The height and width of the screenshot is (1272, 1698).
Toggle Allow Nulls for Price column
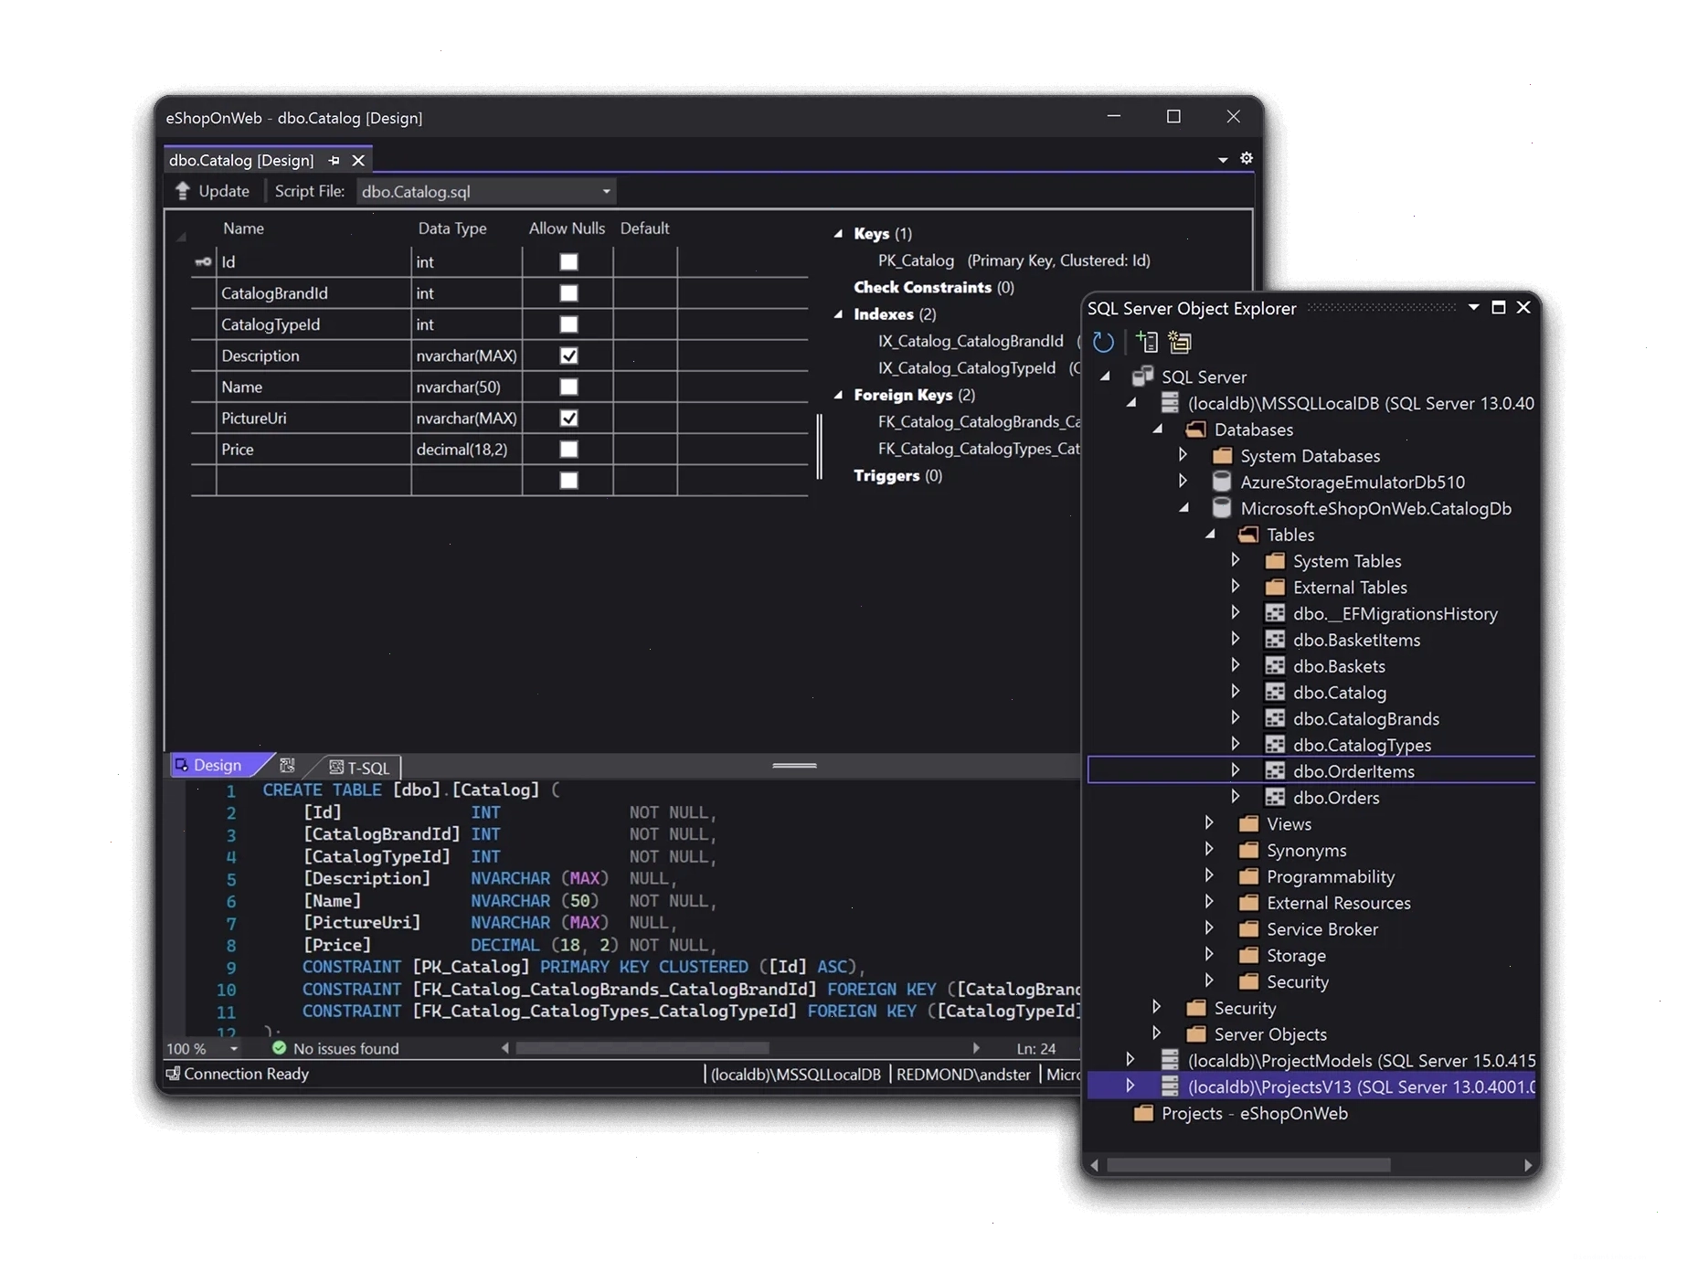tap(568, 449)
